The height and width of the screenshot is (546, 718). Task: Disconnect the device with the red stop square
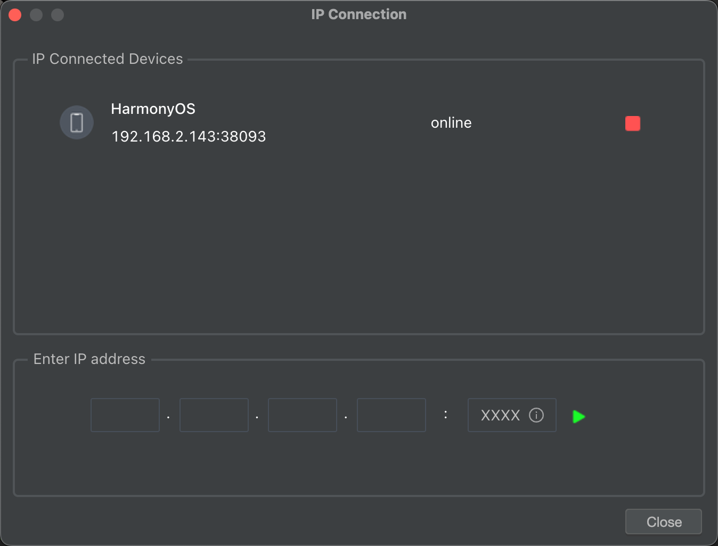[x=632, y=123]
